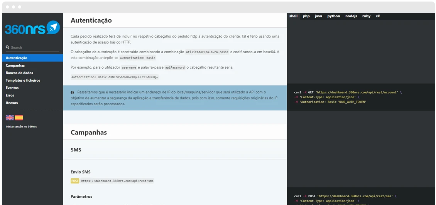Viewport: 436px width, 205px height.
Task: Click the Authorization: Basic dXNlcm5hbWU6... example header
Action: tap(115, 77)
